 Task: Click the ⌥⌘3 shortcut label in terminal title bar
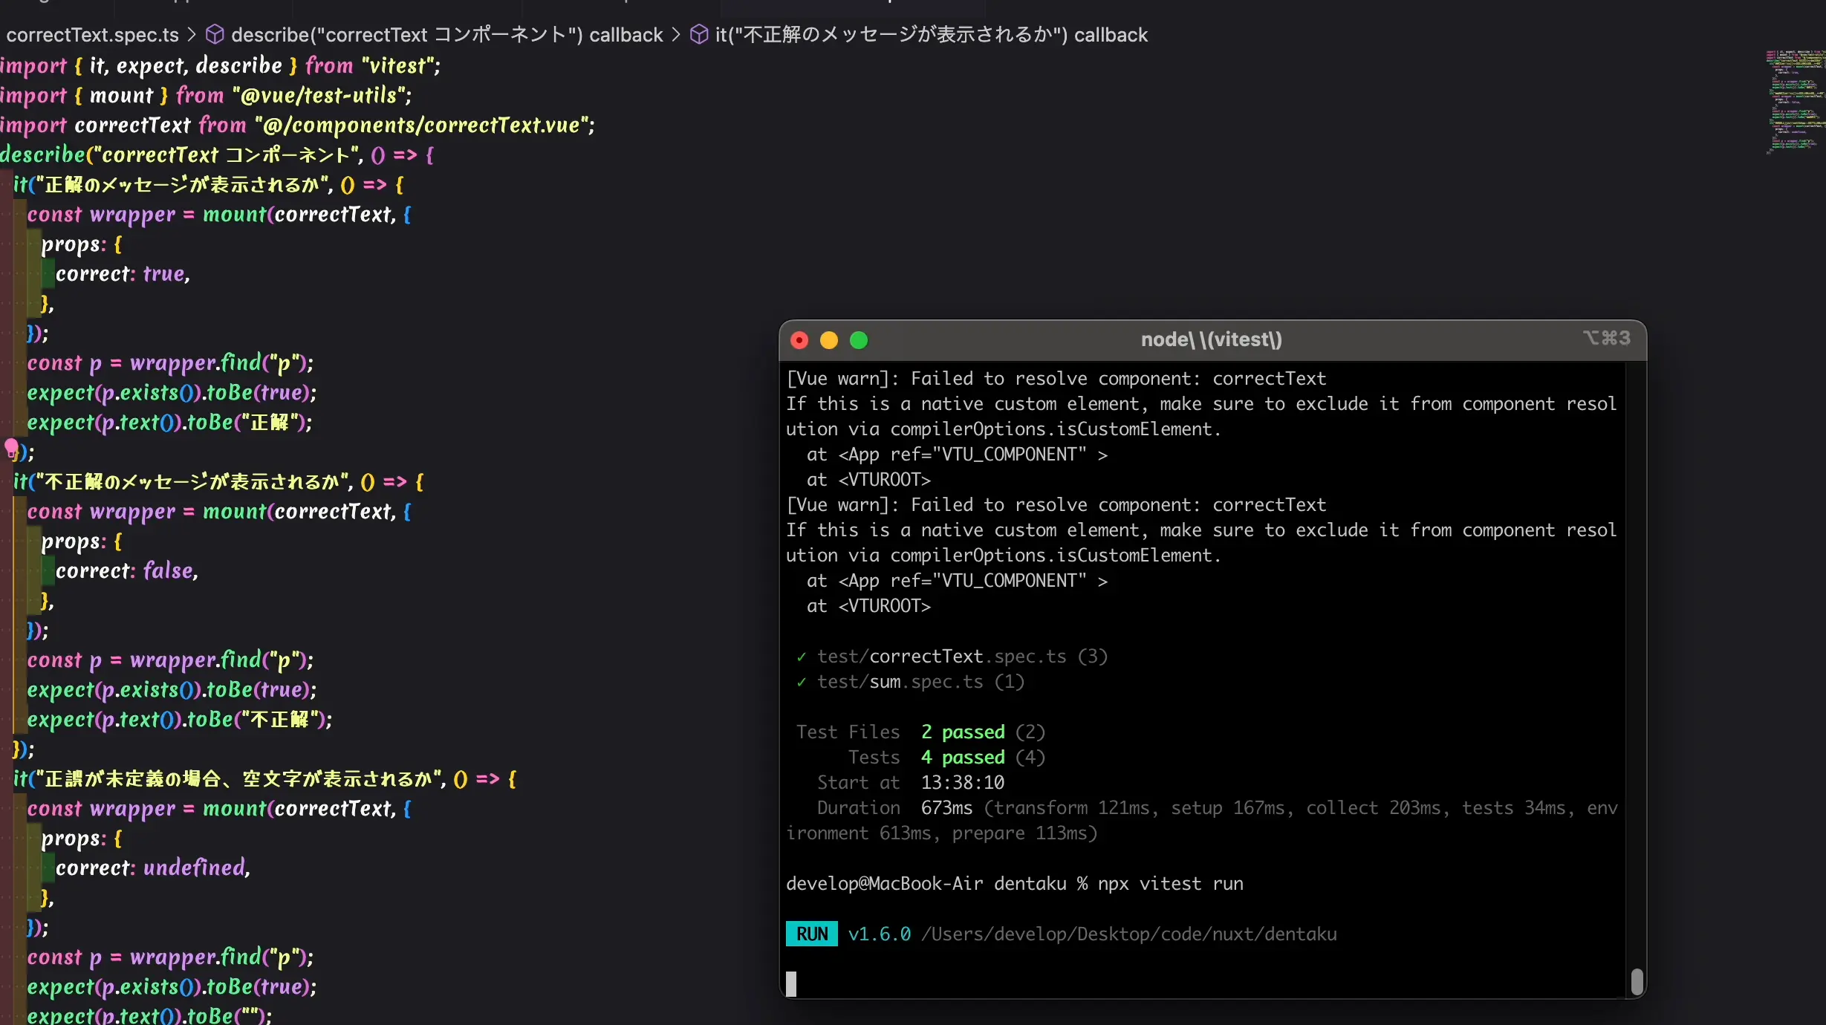coord(1606,338)
